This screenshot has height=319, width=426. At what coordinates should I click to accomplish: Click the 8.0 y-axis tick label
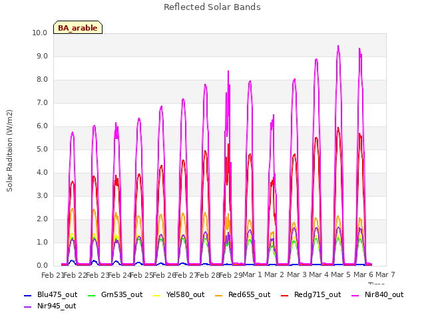point(42,80)
